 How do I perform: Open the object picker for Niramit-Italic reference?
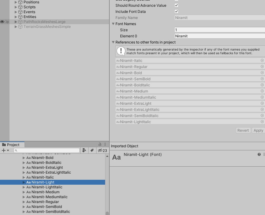point(262,60)
